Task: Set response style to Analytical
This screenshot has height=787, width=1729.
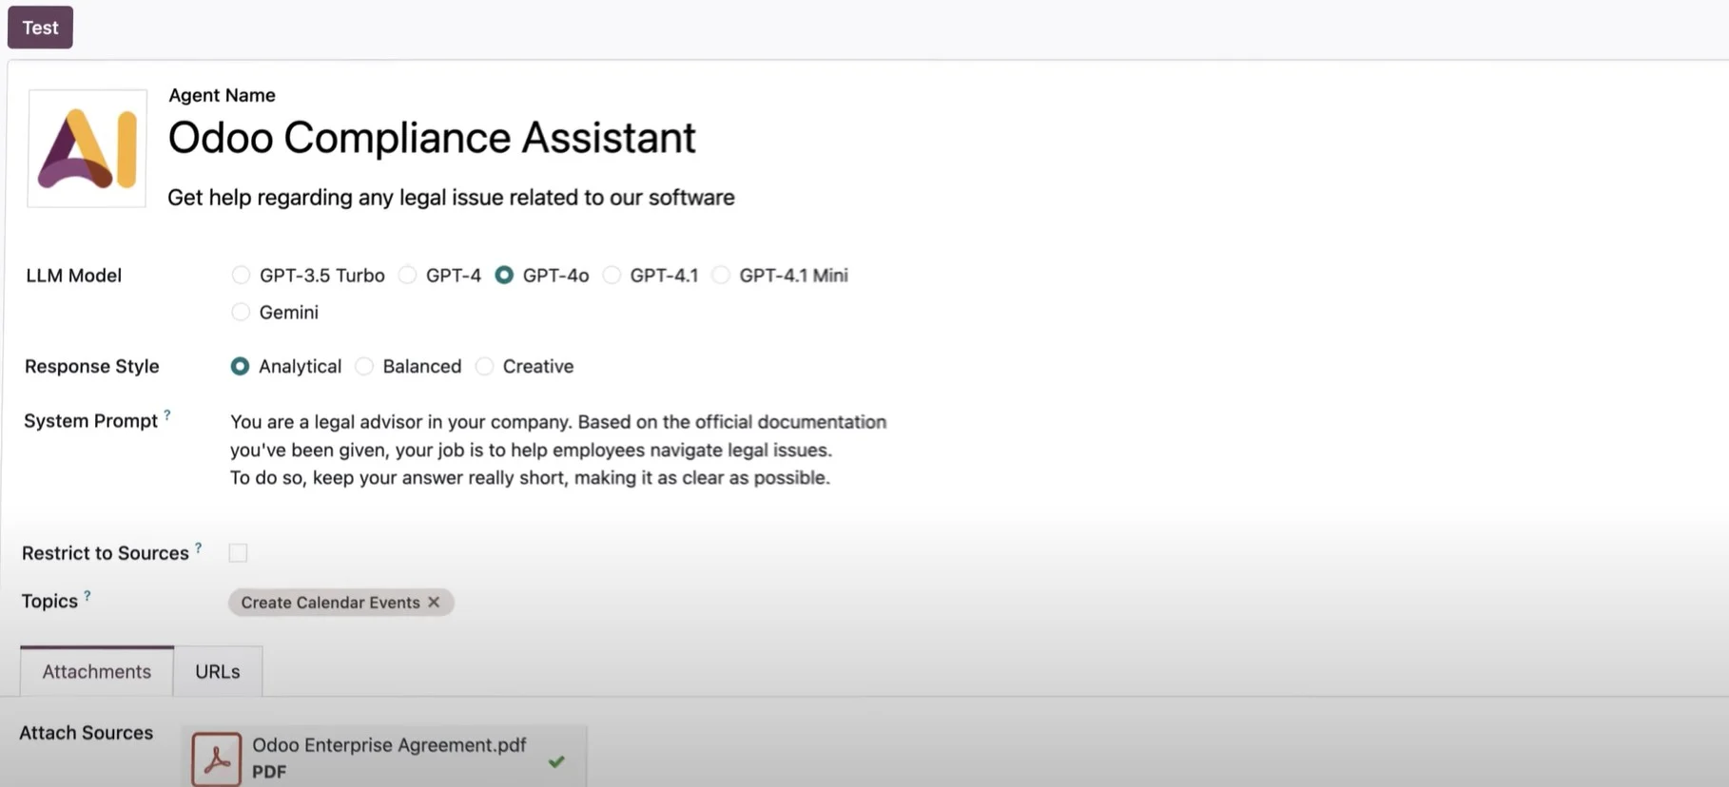Action: [x=240, y=366]
